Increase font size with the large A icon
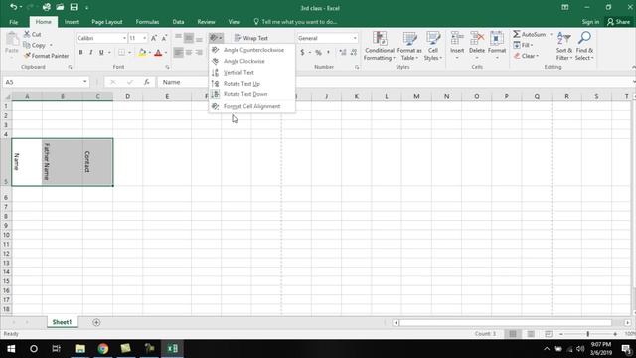 (x=154, y=38)
